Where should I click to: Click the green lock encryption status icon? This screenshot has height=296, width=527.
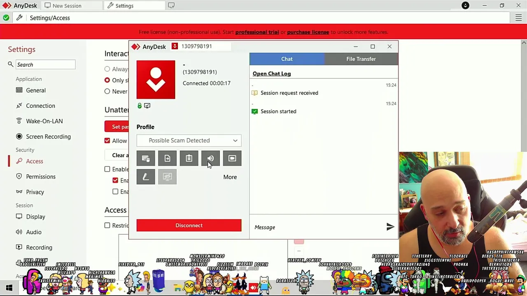point(140,106)
